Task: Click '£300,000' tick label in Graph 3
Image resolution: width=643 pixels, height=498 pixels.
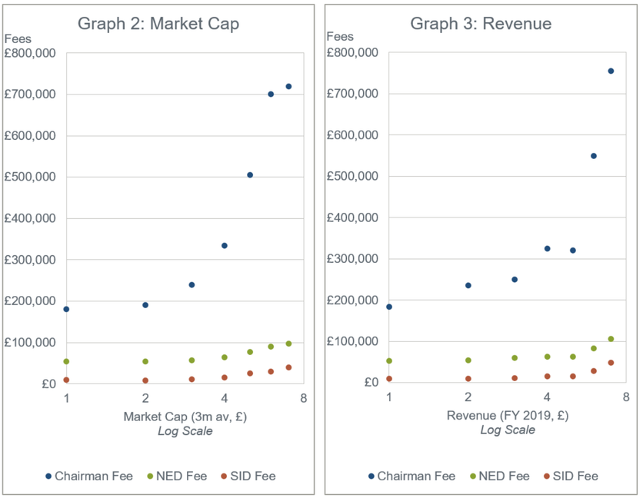Action: [352, 259]
